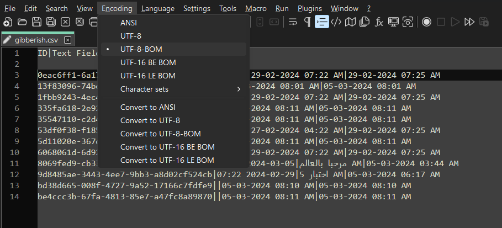This screenshot has width=502, height=228.
Task: Toggle Show All Characters pilcrow button
Action: coord(307,22)
